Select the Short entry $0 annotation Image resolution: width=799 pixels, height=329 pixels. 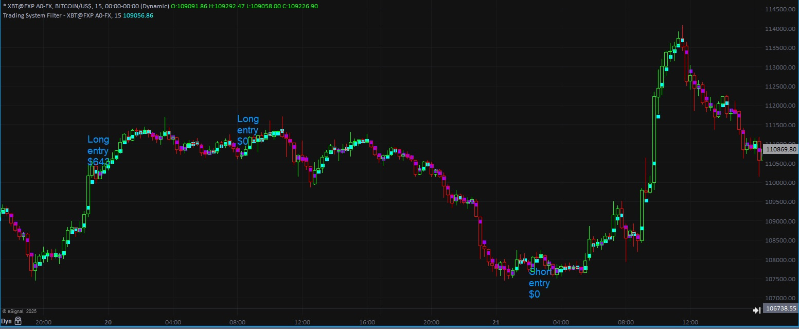(x=540, y=283)
